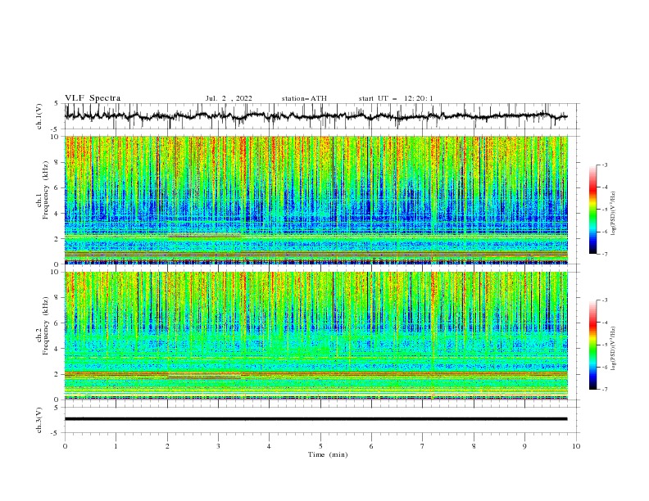Click the upper color bar's log(PSD) label
Screen dimensions: 649x501
click(x=613, y=214)
